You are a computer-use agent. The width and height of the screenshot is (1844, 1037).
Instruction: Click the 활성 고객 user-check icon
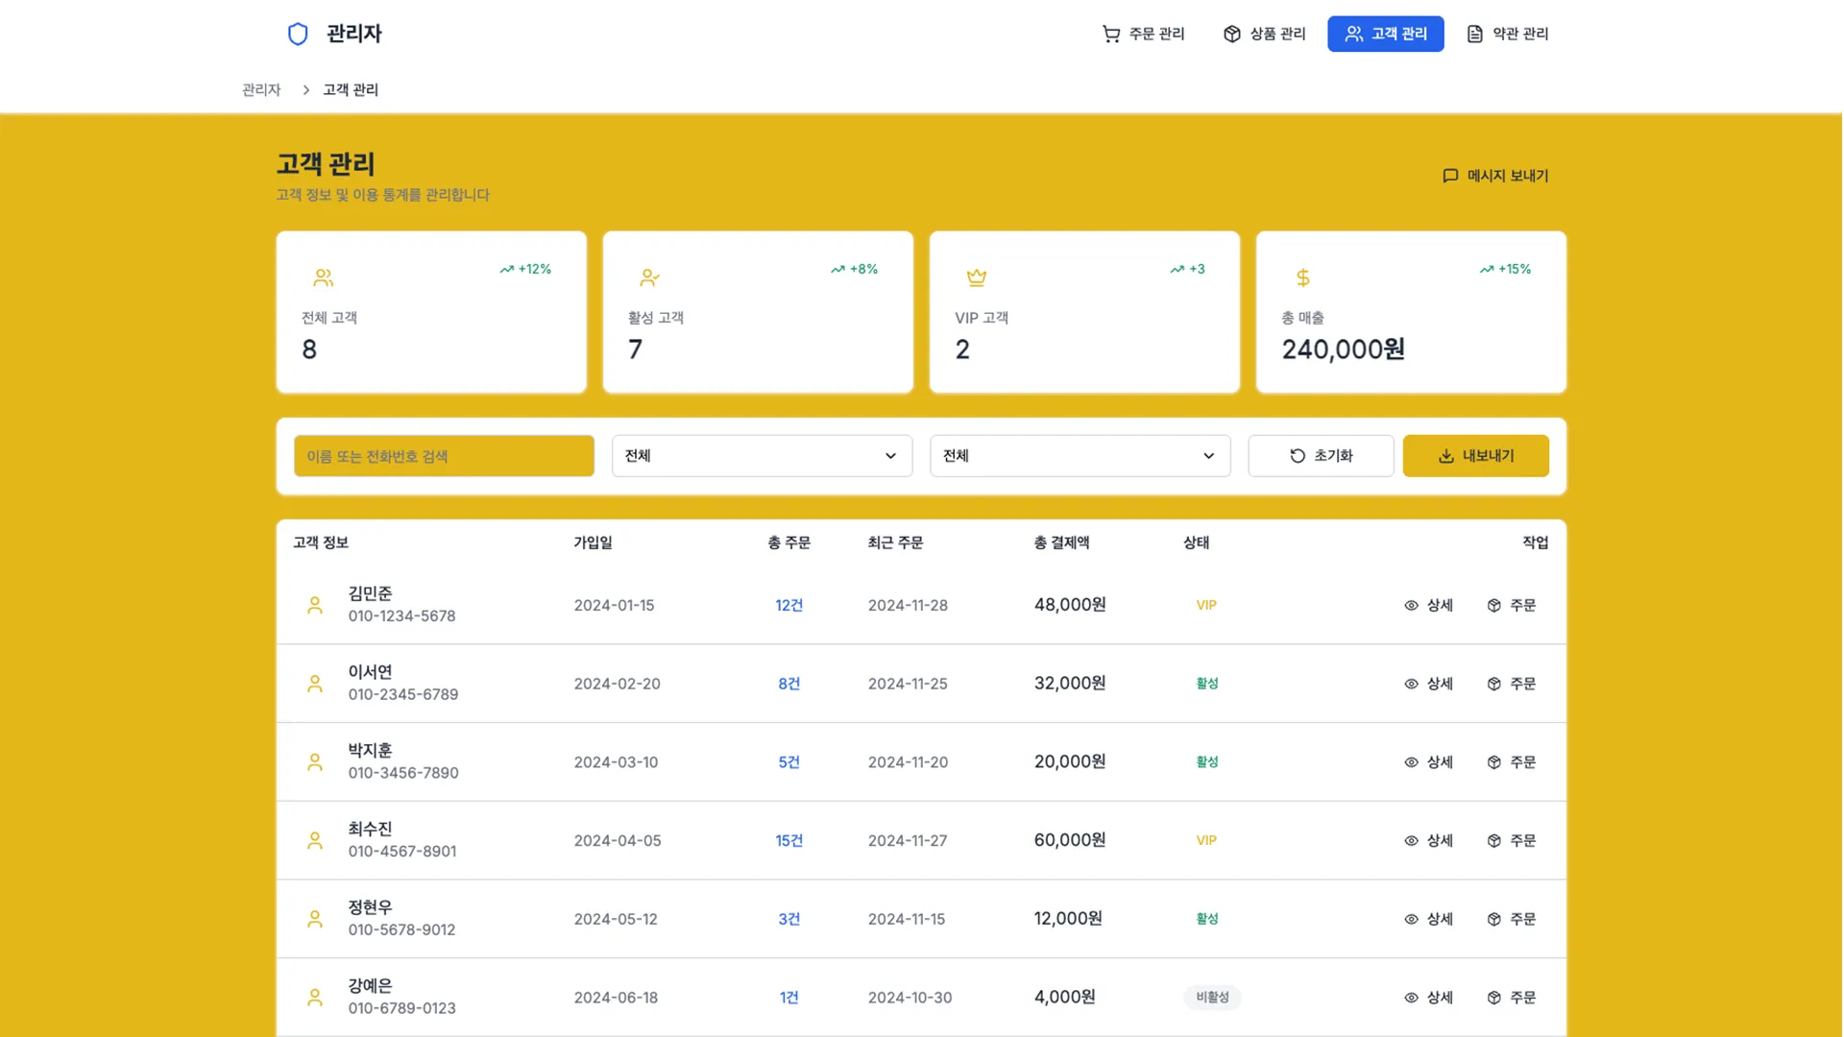point(650,277)
